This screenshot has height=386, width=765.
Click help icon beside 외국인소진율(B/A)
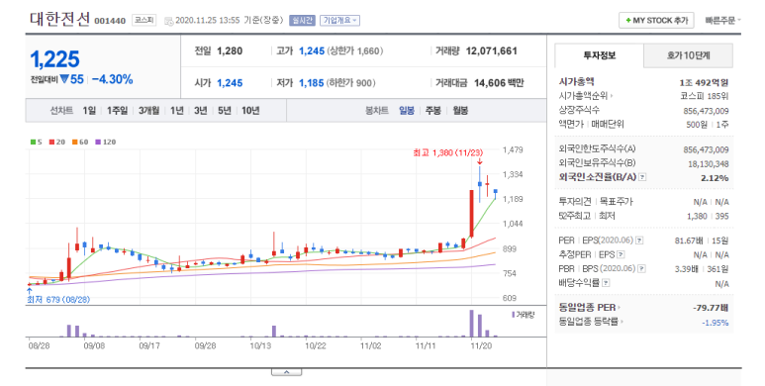coord(642,177)
